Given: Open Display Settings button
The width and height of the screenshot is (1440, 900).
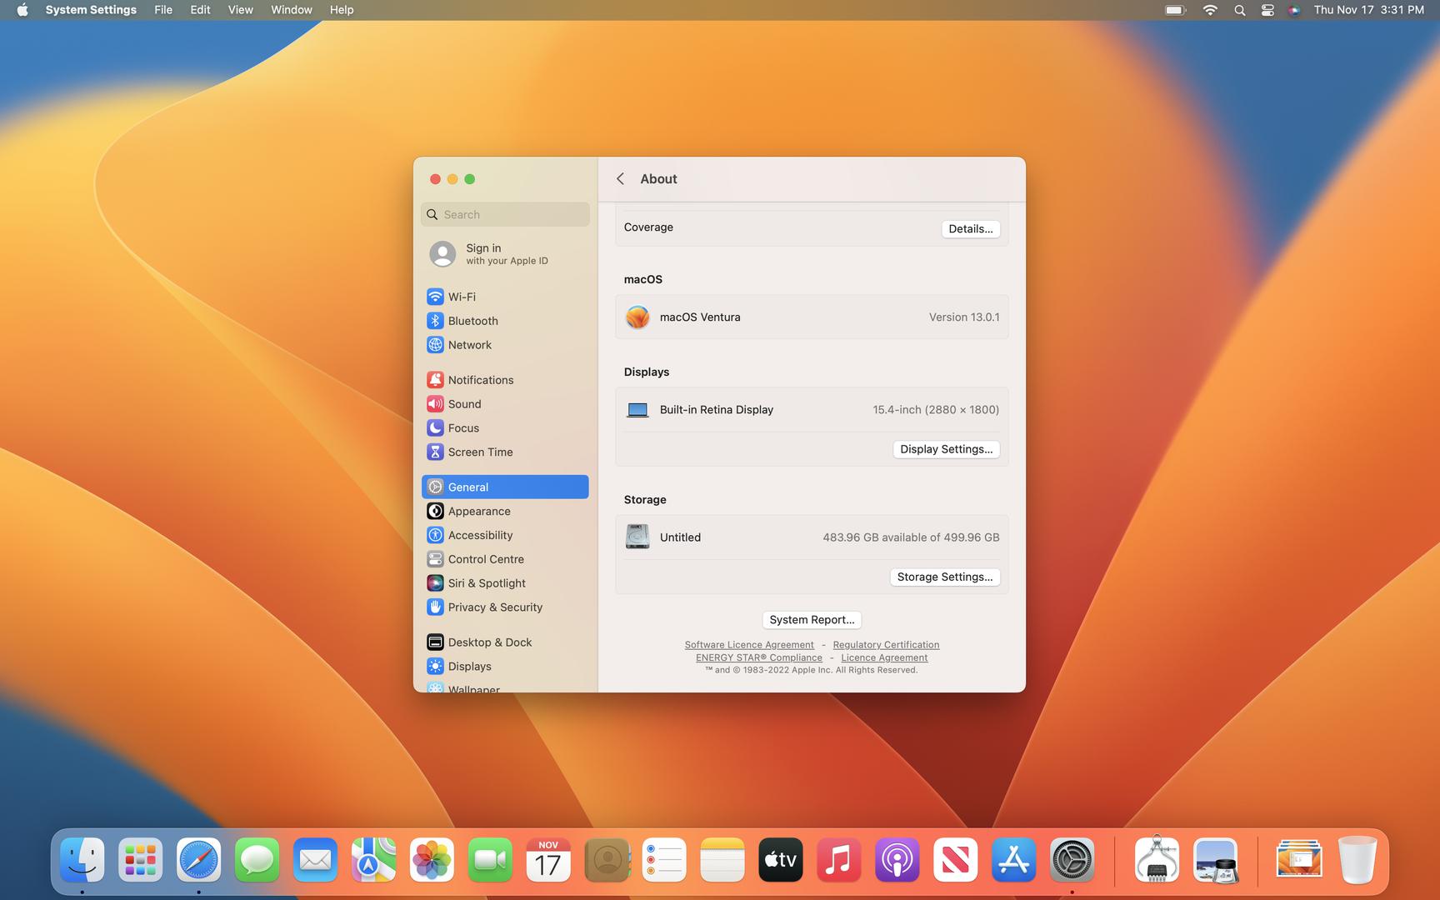Looking at the screenshot, I should [x=946, y=449].
